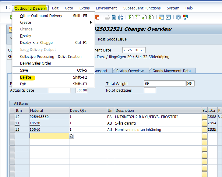
Task: Select row selector for item 12
Action: (x=12, y=129)
